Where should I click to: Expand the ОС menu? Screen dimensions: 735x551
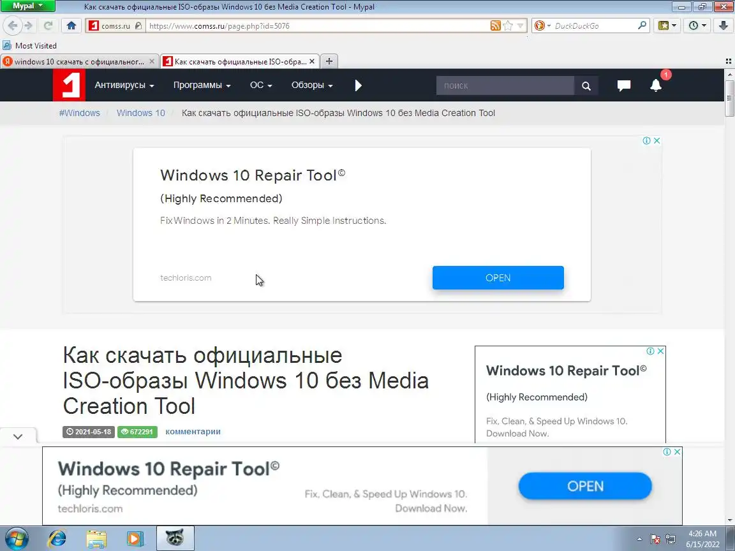click(260, 85)
